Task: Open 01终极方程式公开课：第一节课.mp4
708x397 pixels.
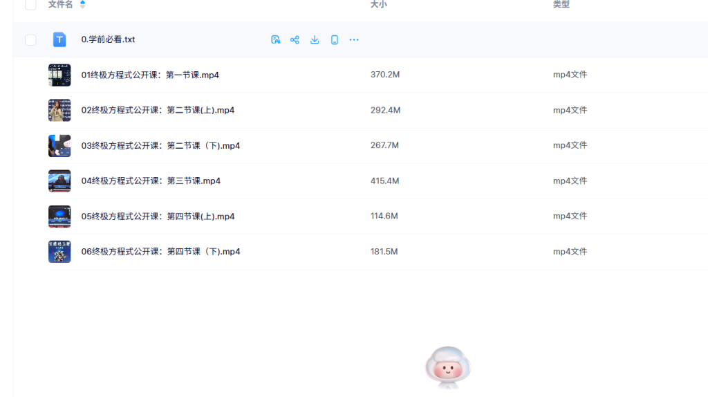Action: [x=150, y=75]
